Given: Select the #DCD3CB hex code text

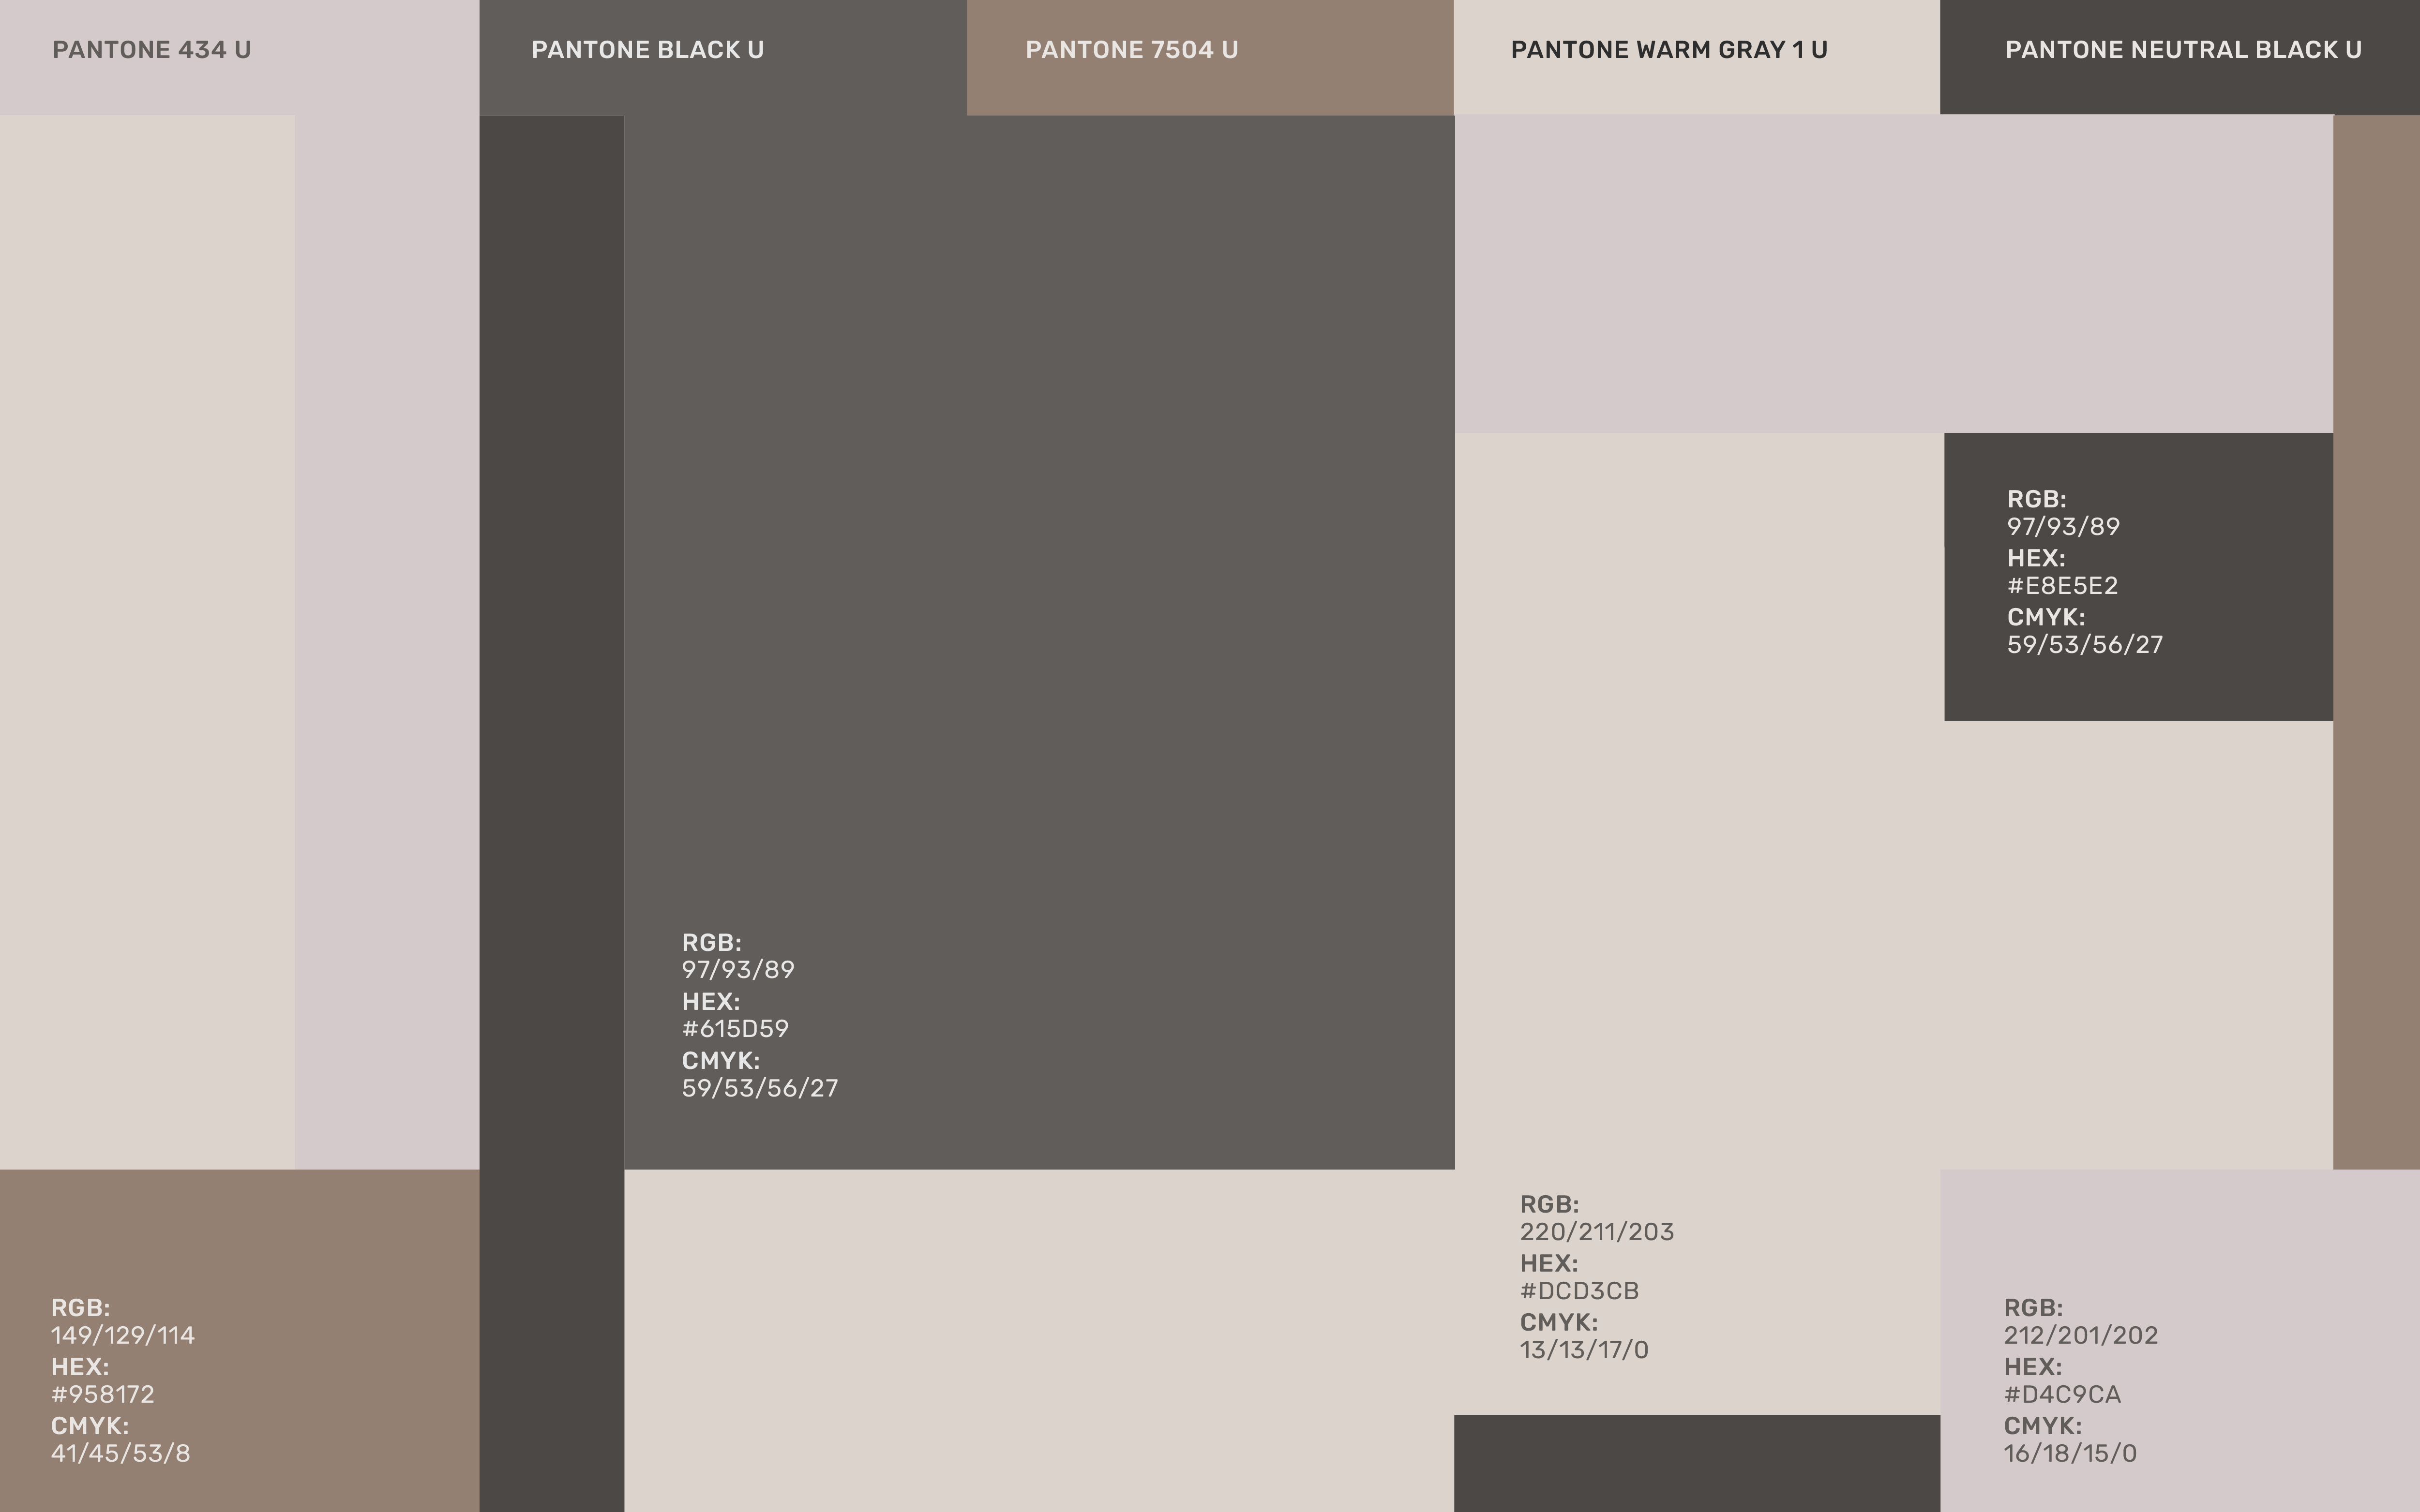Looking at the screenshot, I should click(x=1579, y=1291).
